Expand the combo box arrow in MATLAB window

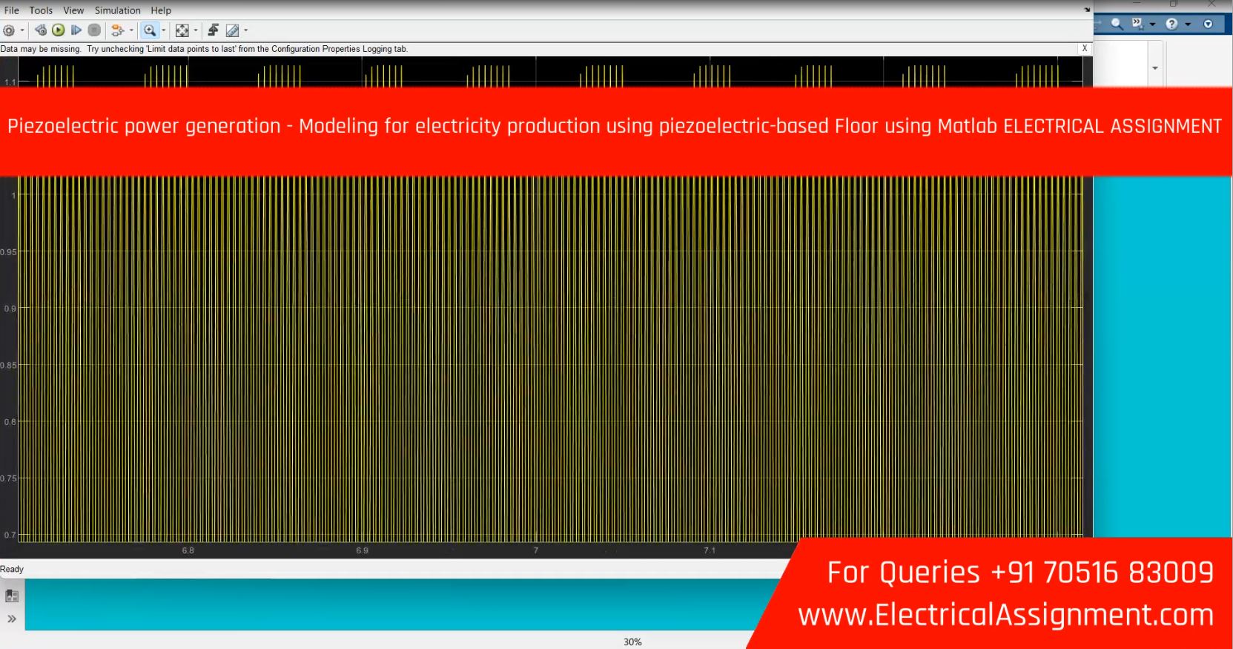[x=1155, y=68]
